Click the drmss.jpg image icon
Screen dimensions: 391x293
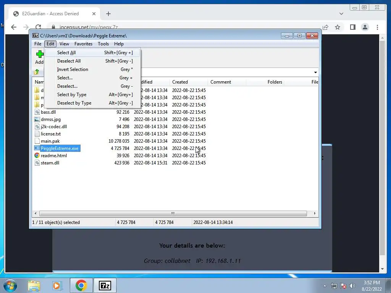[x=37, y=119]
